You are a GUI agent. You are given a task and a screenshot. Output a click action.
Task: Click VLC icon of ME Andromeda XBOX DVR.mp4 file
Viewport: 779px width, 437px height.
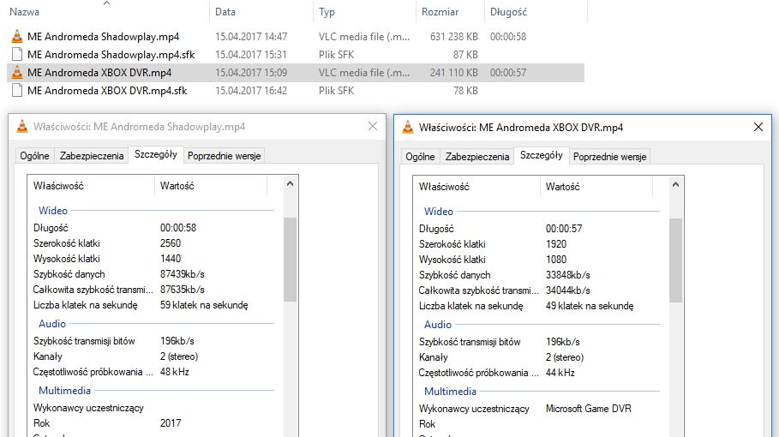pos(16,73)
